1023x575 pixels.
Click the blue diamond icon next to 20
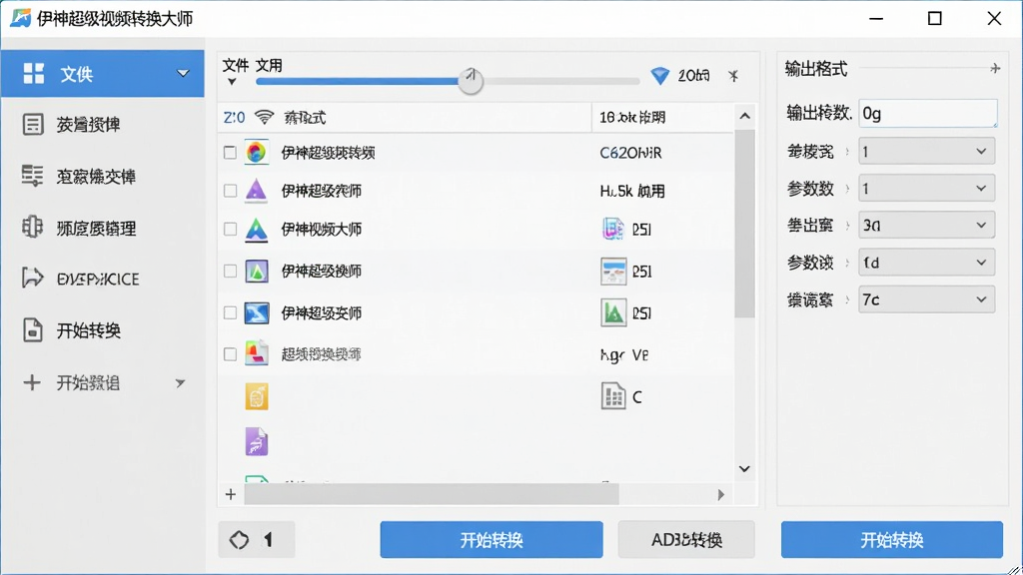click(660, 76)
